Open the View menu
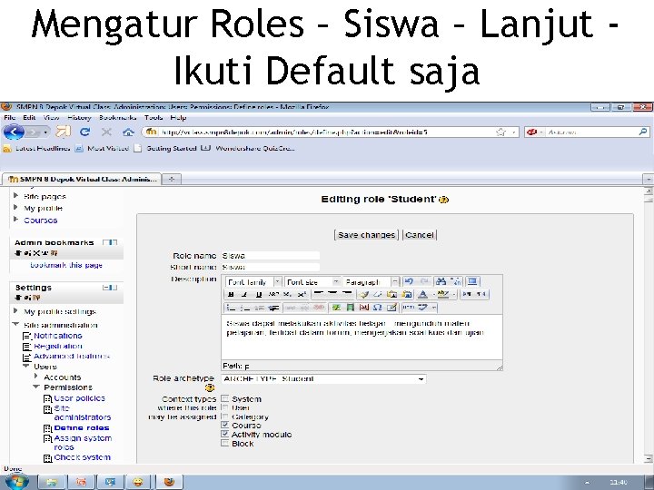Image resolution: width=654 pixels, height=490 pixels. tap(52, 118)
